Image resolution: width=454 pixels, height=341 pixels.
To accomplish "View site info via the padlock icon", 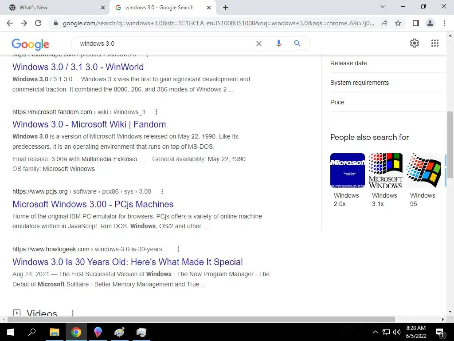I will [56, 23].
